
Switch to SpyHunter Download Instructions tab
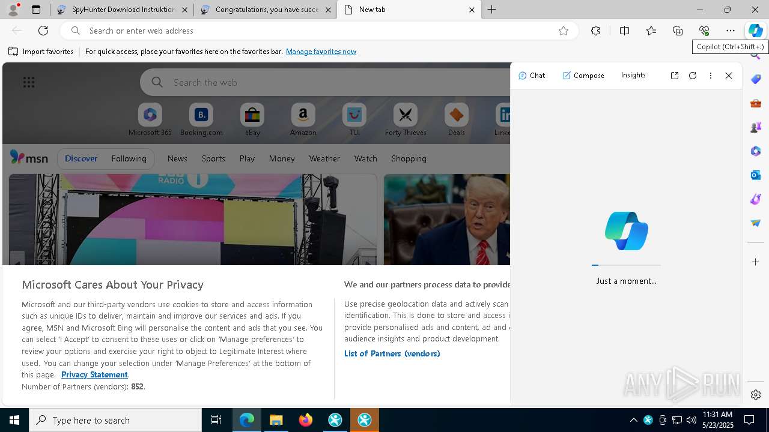coord(121,10)
